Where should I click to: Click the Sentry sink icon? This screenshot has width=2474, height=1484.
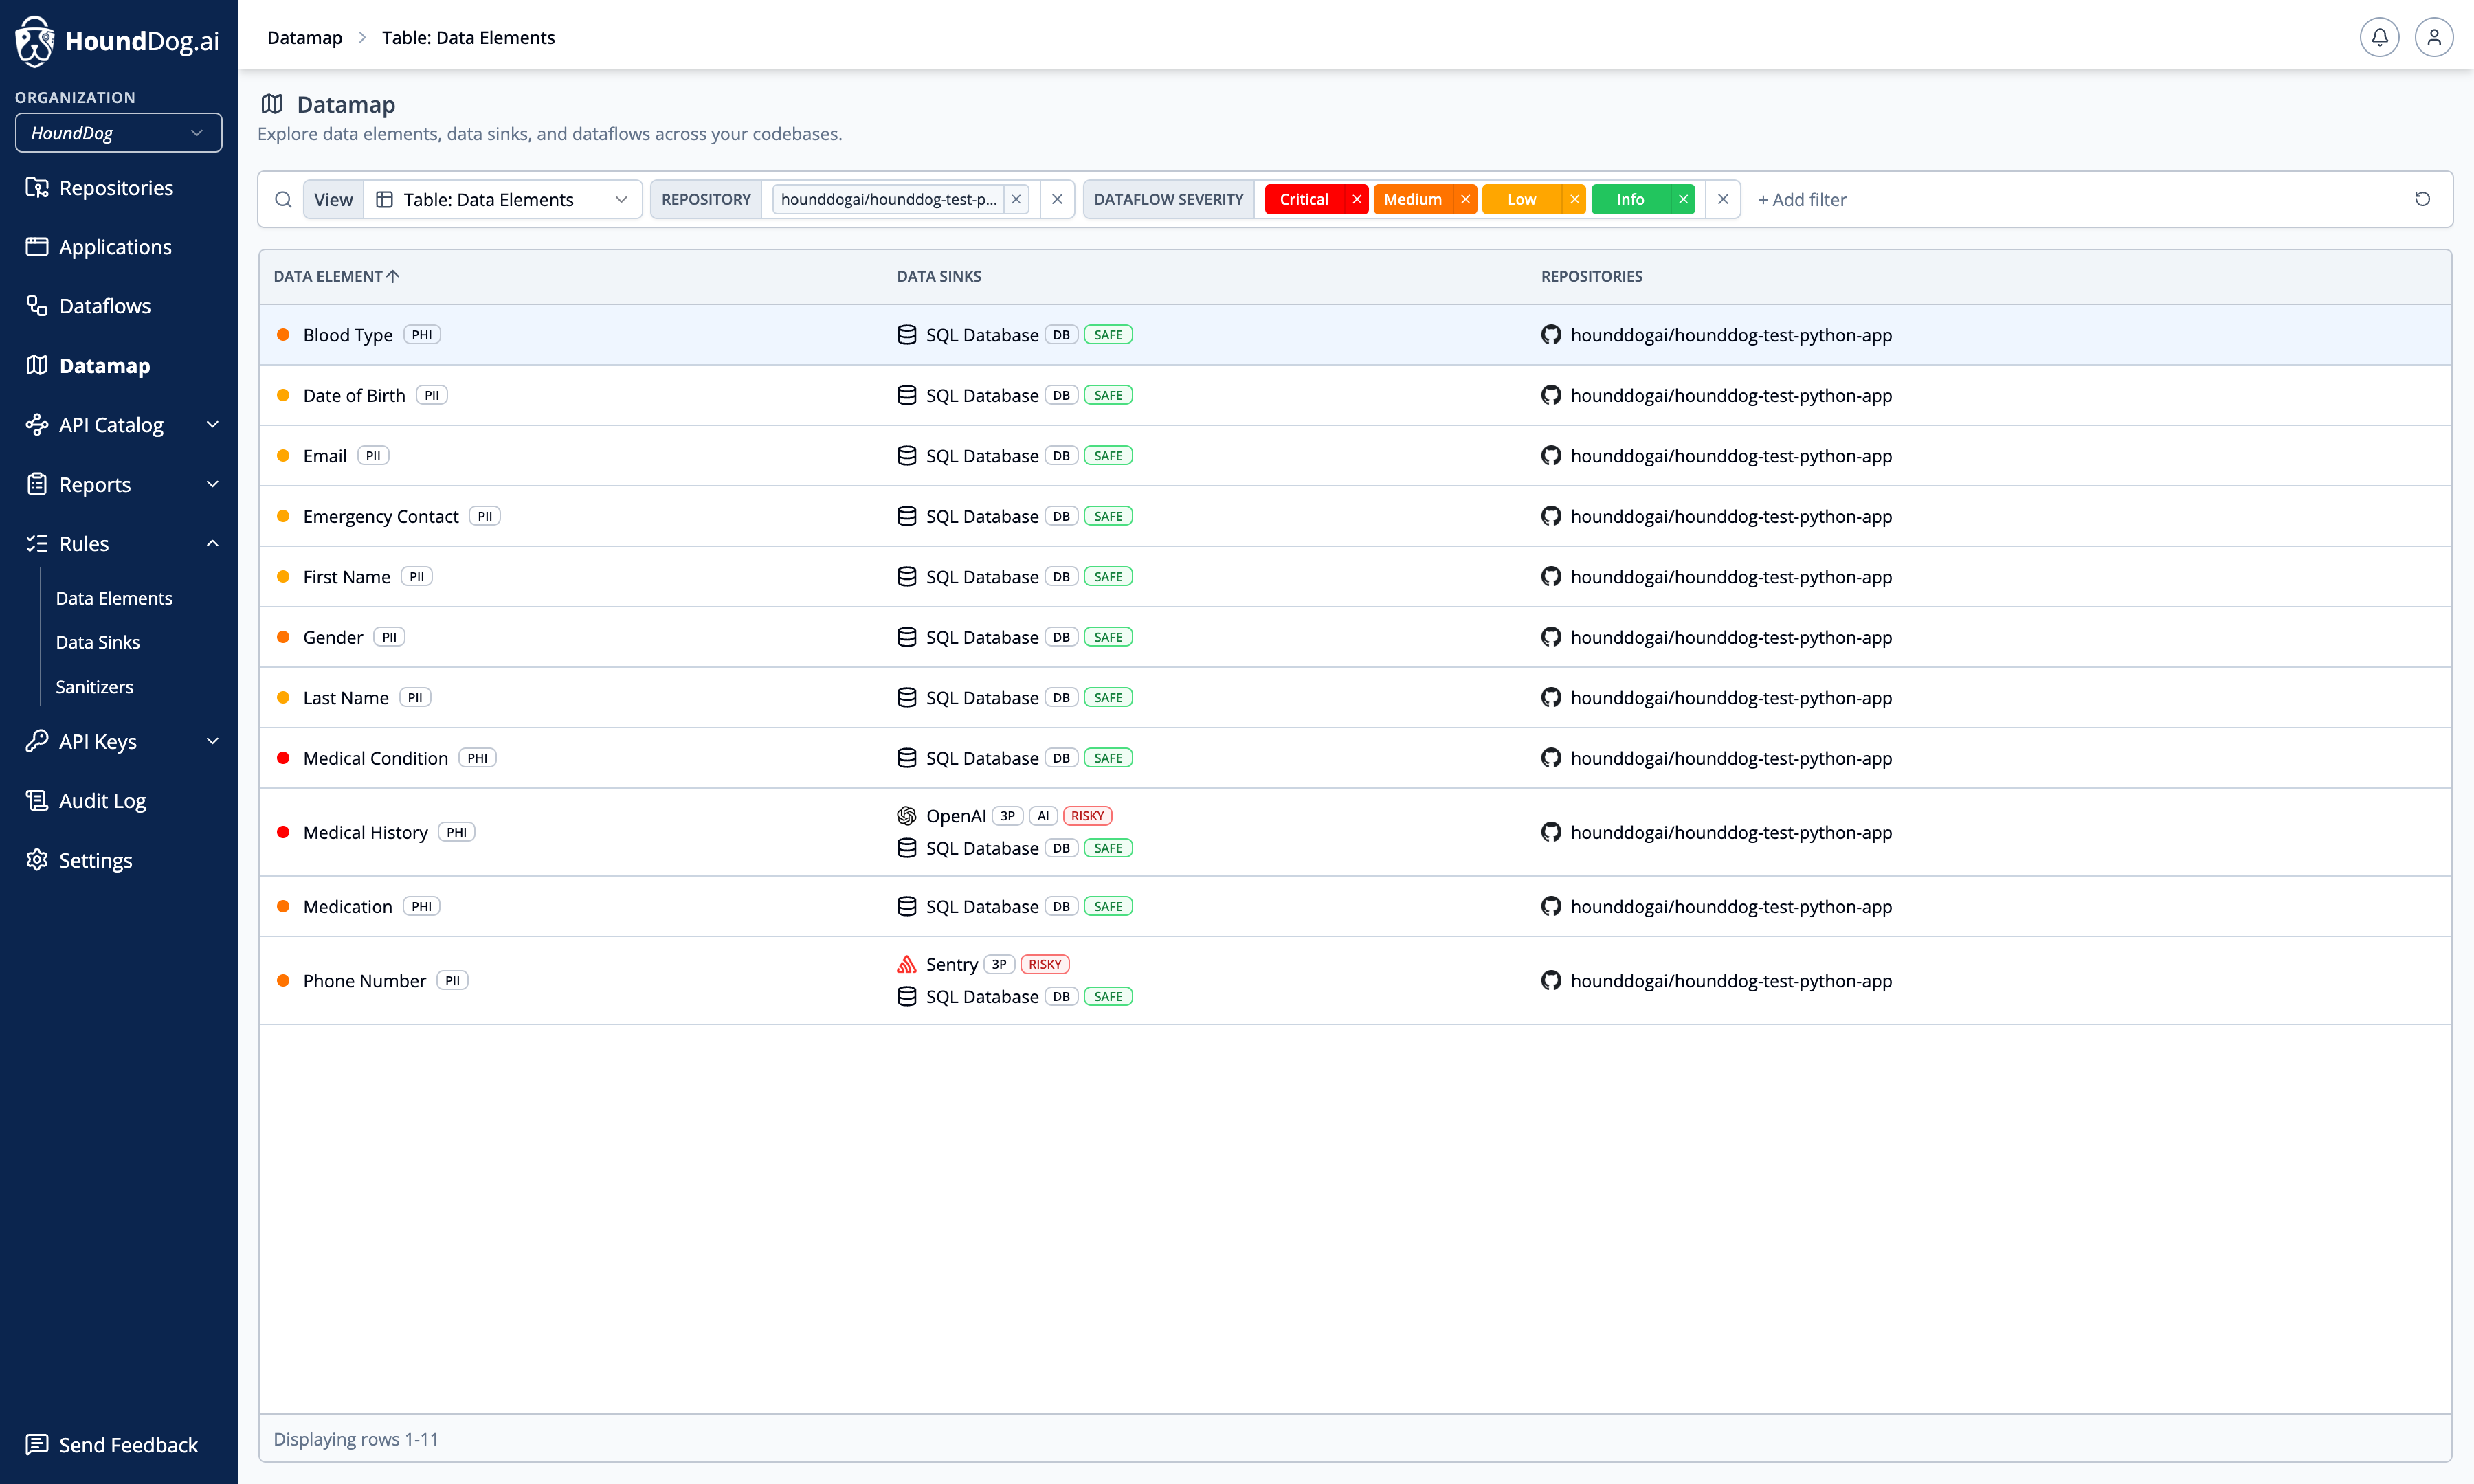pos(907,964)
